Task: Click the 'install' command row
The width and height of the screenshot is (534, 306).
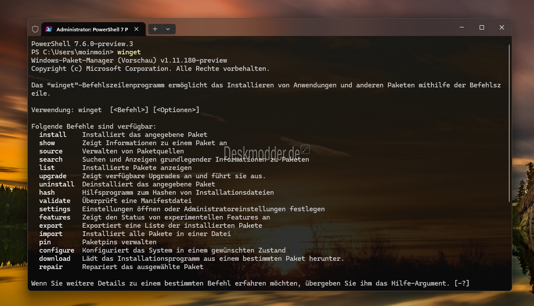Action: [123, 135]
